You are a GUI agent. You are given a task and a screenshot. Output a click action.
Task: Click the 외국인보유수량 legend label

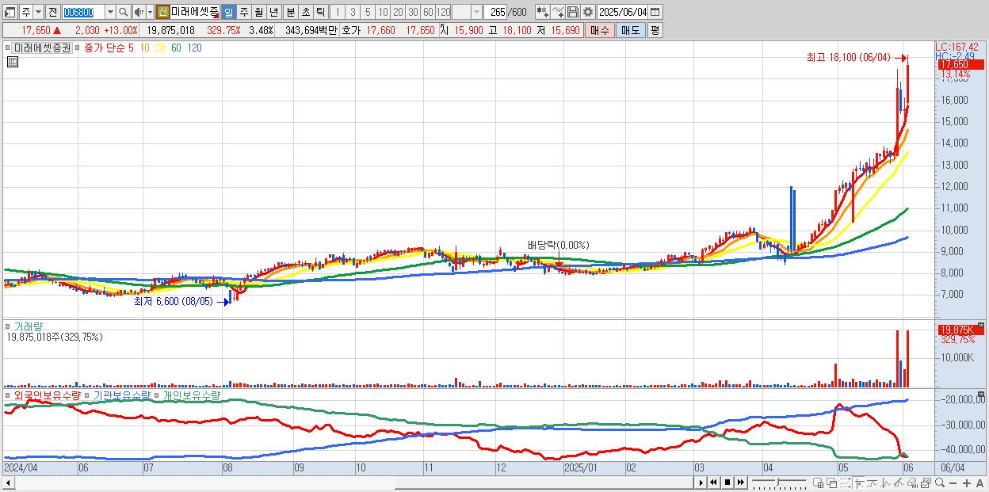pos(48,395)
